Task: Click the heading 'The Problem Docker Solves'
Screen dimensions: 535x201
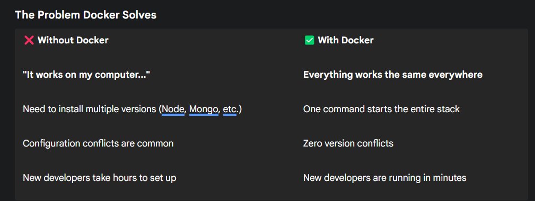Action: (86, 15)
